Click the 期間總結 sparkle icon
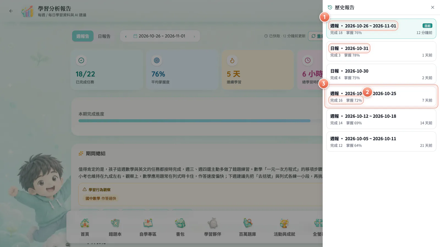This screenshot has height=247, width=440. click(81, 153)
